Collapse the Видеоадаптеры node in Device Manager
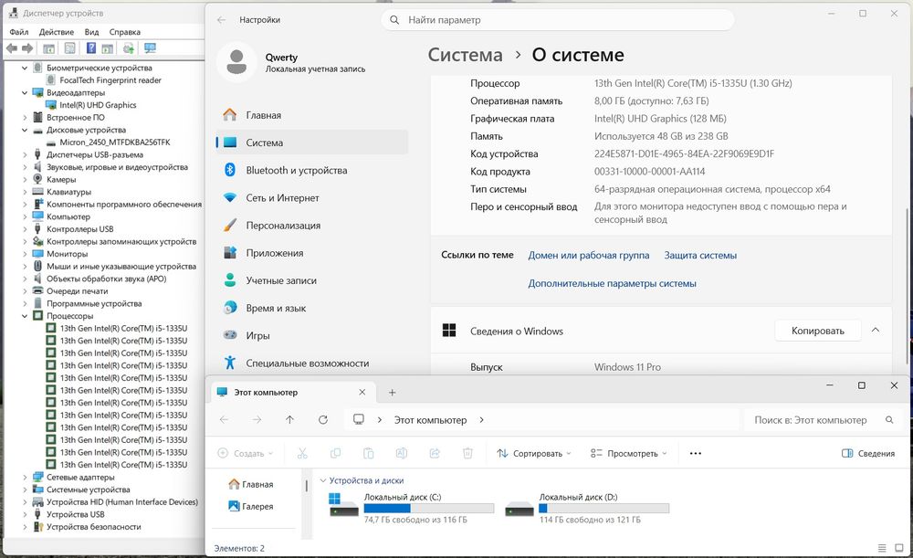 pos(25,92)
